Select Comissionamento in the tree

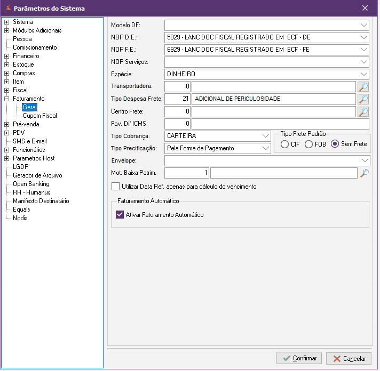pos(35,47)
